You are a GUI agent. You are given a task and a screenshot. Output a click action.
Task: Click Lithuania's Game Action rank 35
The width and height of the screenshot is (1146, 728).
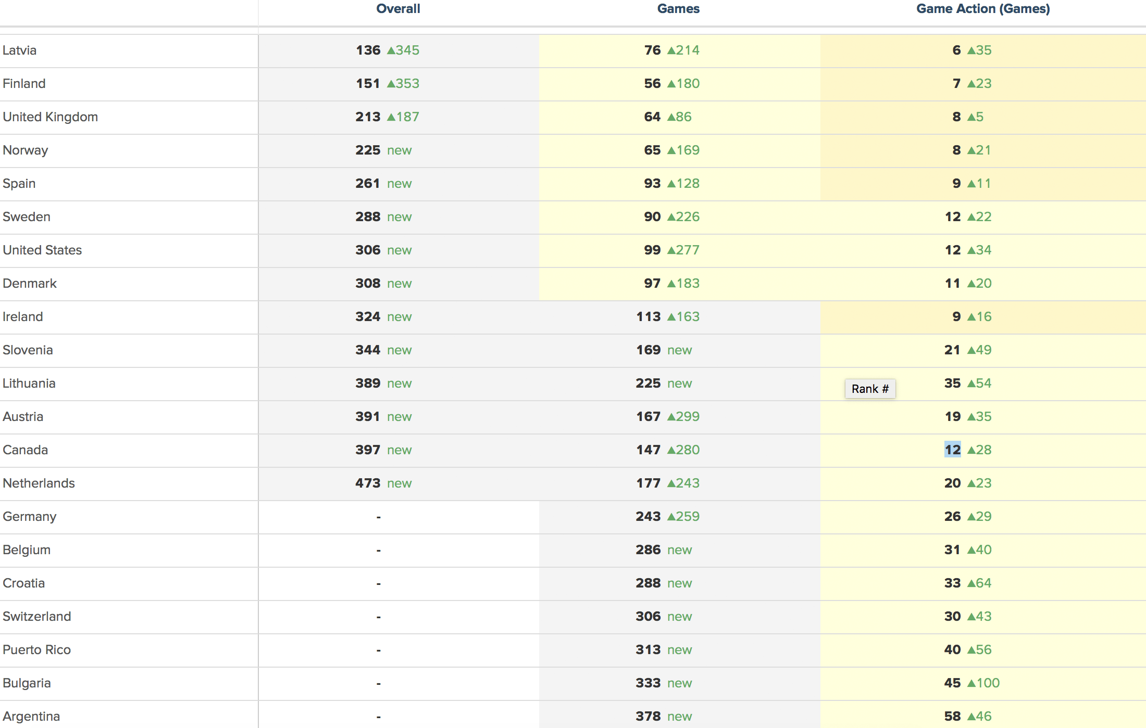952,384
